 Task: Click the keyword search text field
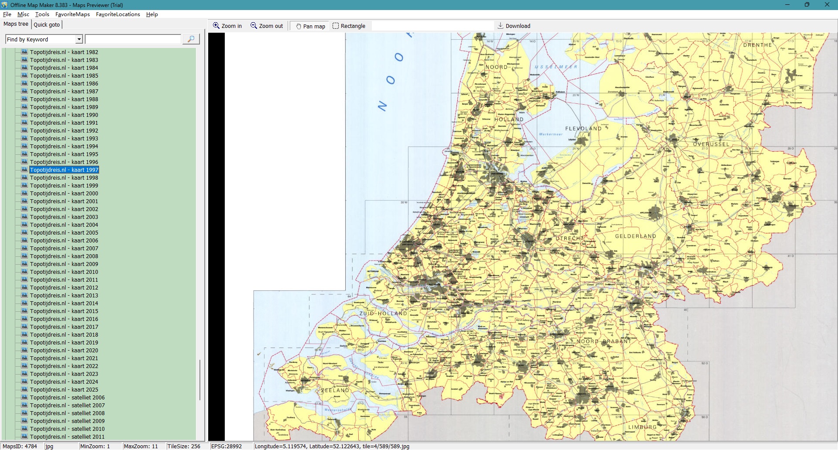coord(133,39)
